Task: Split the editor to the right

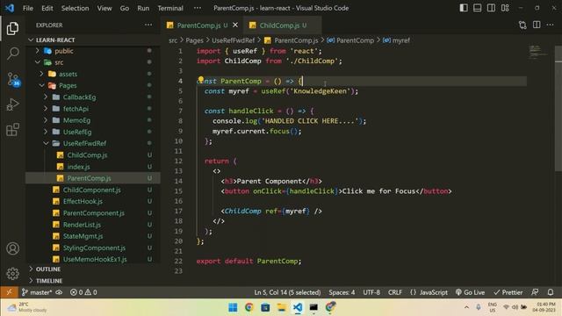Action: coord(537,25)
